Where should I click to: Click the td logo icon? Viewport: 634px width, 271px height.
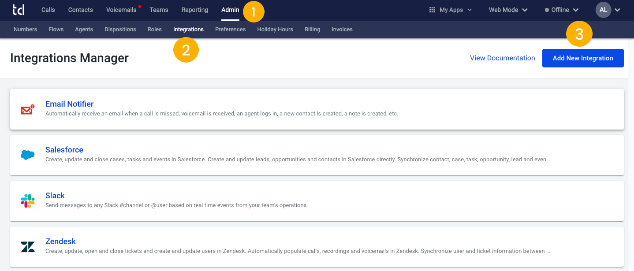(19, 10)
